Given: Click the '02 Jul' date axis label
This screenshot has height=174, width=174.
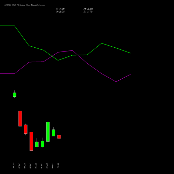Looking at the screenshot, I should (25, 166).
